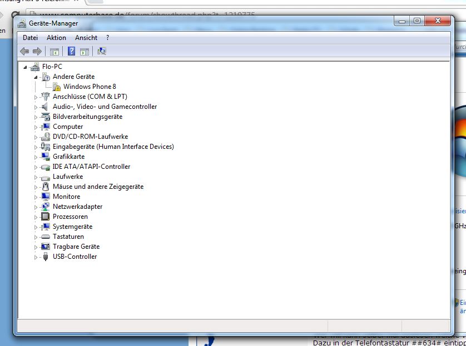Toggle the action pane toolbar icon
466x346 pixels.
85,52
